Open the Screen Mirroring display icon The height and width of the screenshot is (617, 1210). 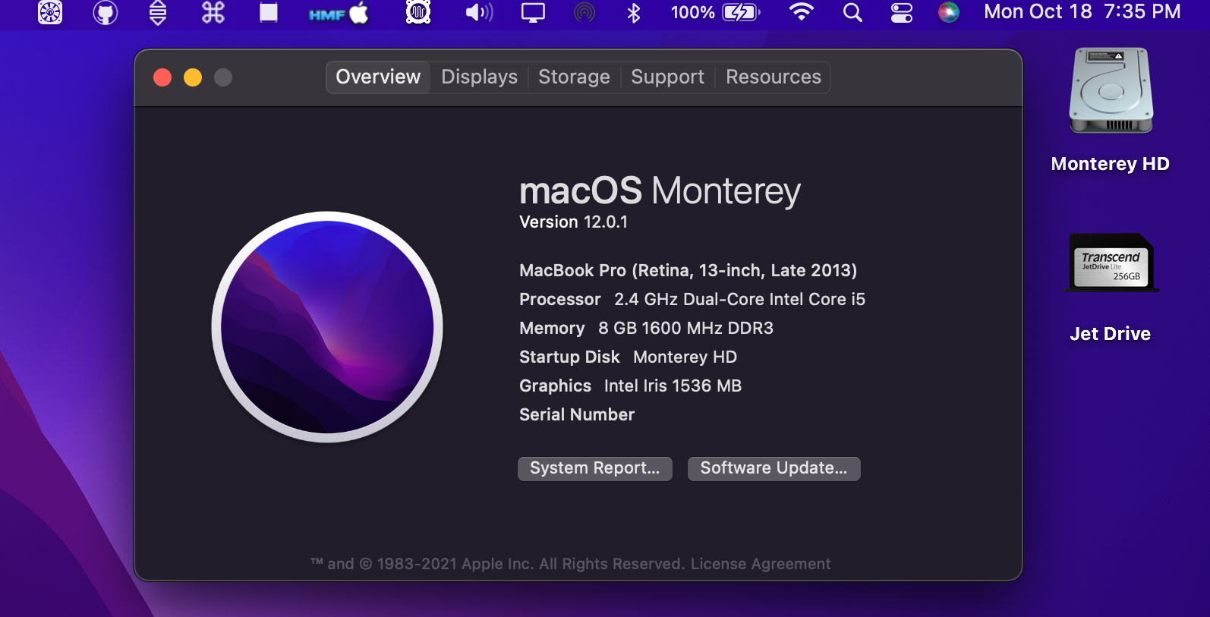pyautogui.click(x=533, y=12)
